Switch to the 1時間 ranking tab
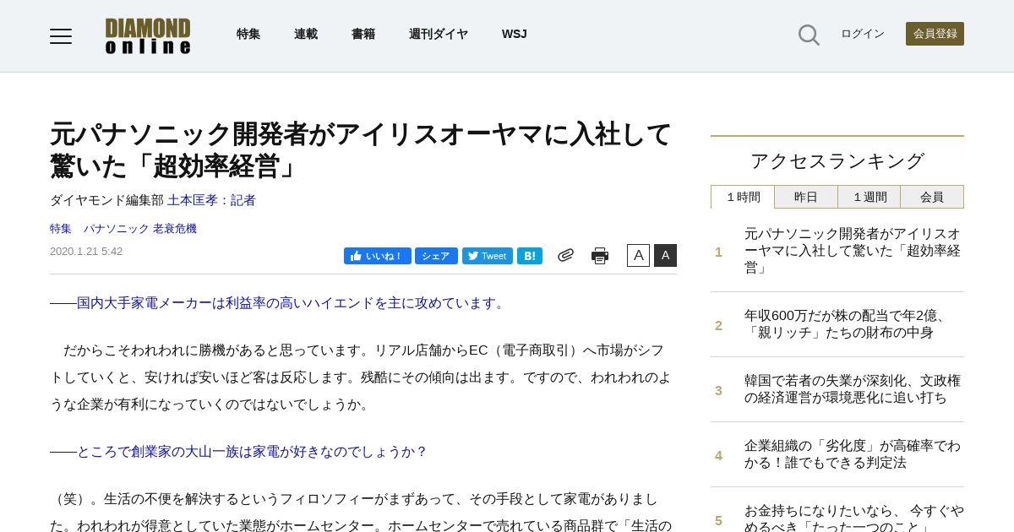Viewport: 1014px width, 532px height. point(743,197)
